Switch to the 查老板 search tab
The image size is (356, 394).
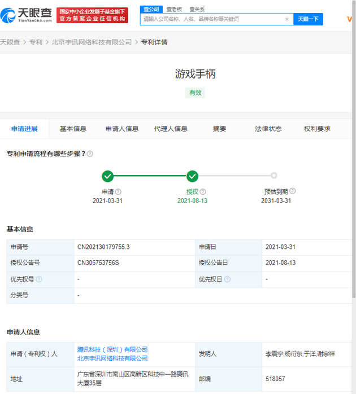tap(174, 10)
